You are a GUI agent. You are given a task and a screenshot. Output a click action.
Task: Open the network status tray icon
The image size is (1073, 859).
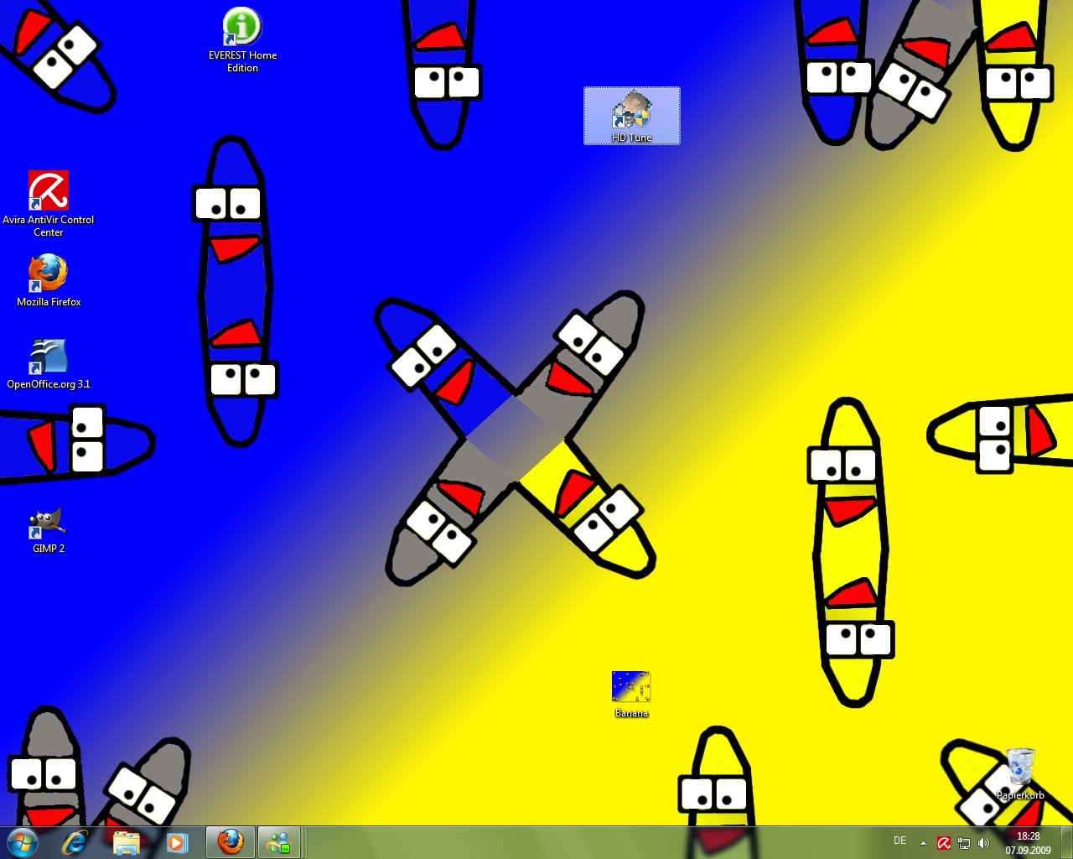click(963, 843)
